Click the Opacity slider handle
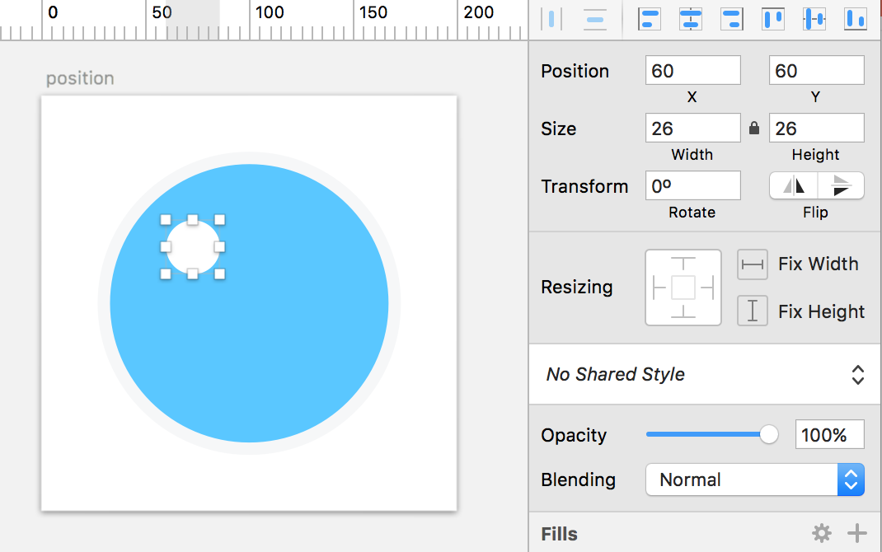The width and height of the screenshot is (882, 552). 768,434
